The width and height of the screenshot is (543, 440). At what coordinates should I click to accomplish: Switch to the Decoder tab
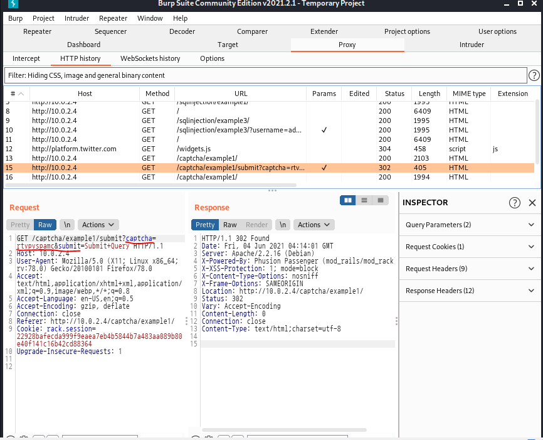point(182,31)
